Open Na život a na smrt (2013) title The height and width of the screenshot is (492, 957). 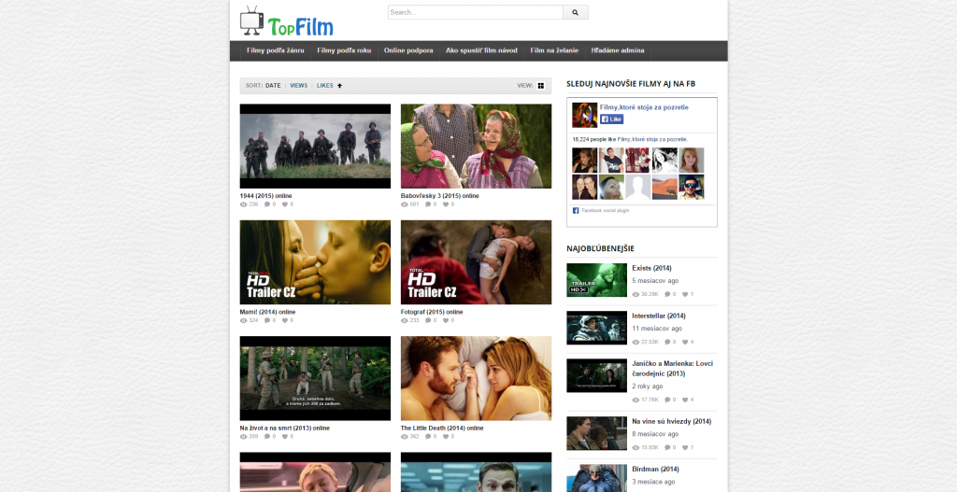tap(284, 428)
